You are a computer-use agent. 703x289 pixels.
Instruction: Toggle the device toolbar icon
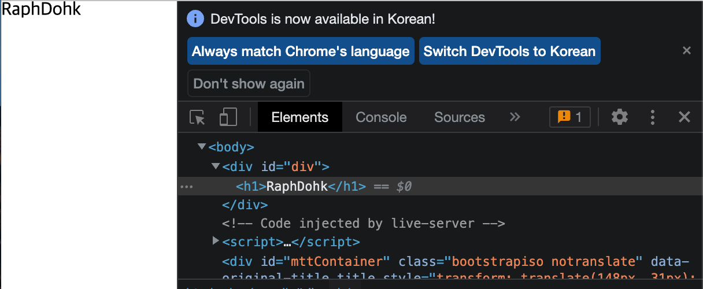pyautogui.click(x=228, y=117)
